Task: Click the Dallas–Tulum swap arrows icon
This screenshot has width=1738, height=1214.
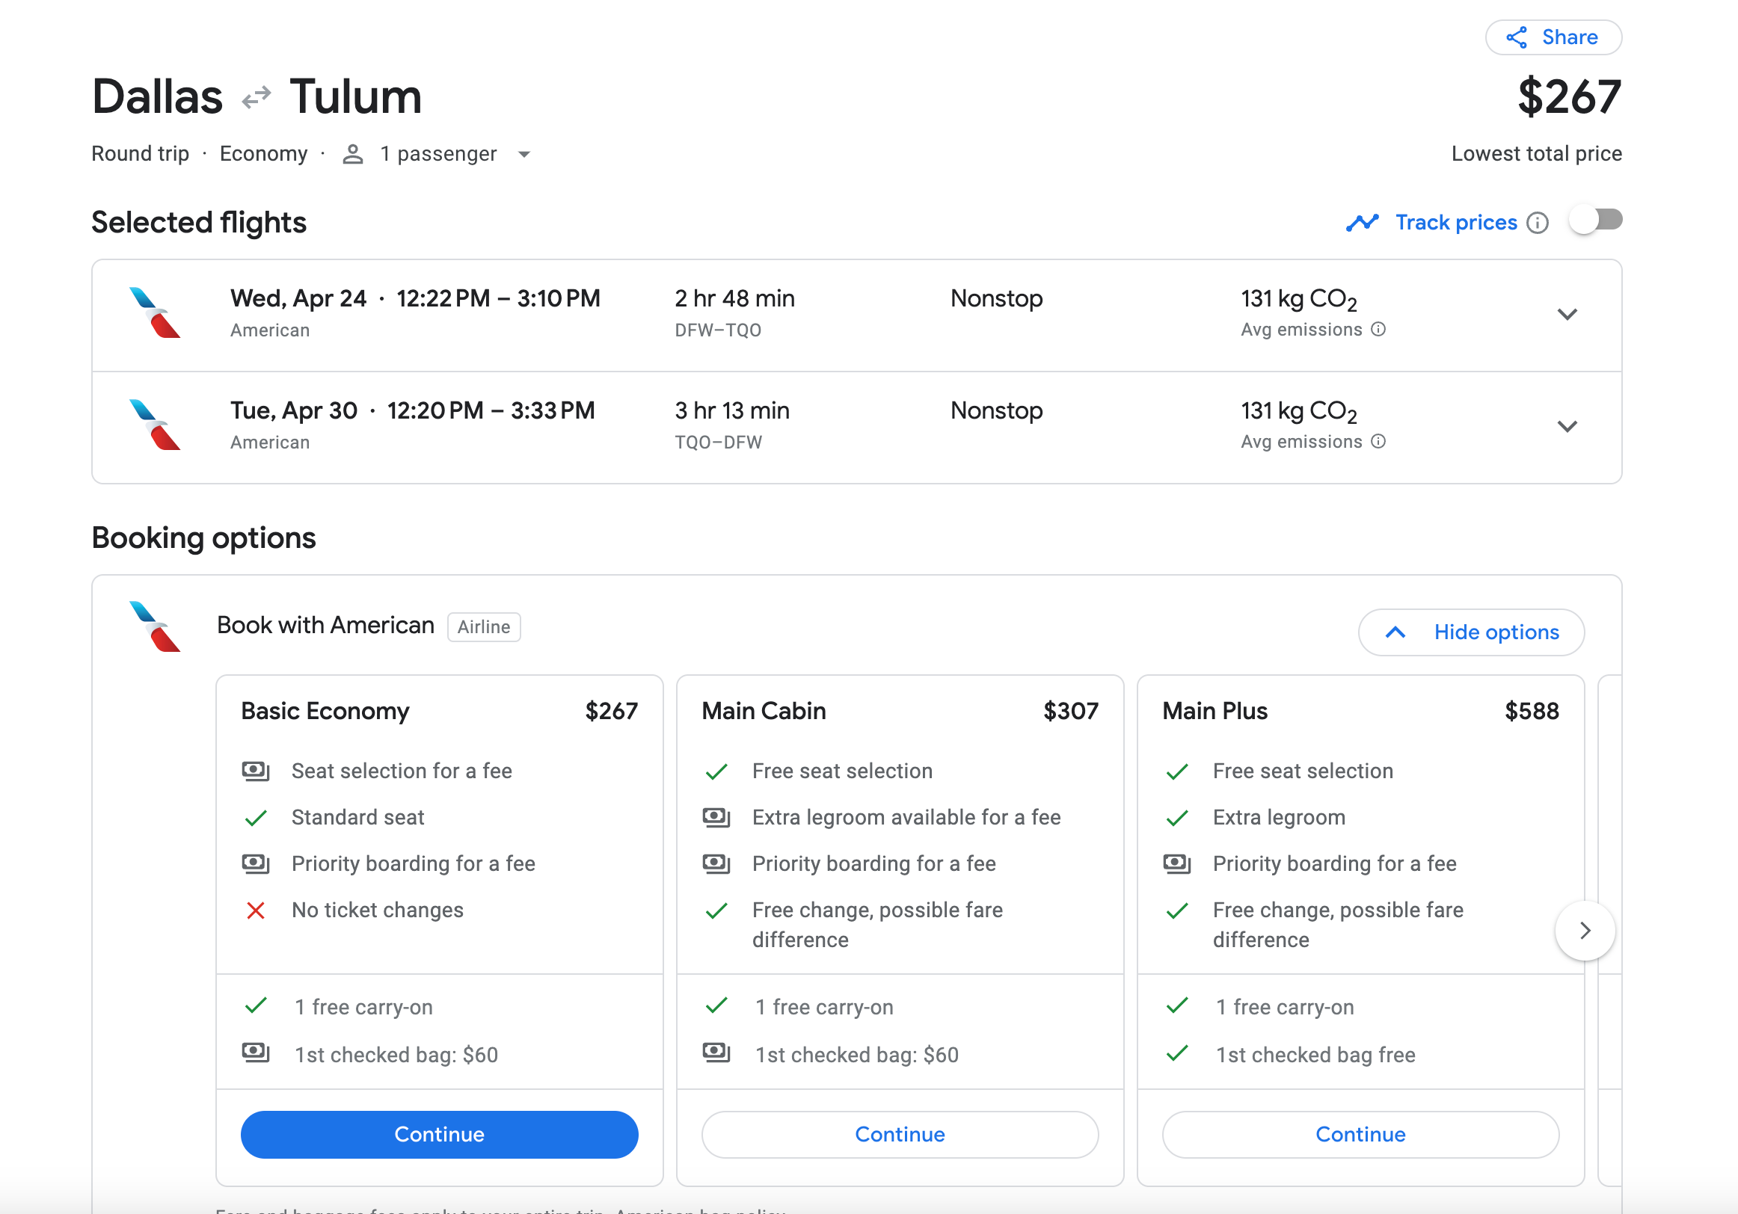Action: pyautogui.click(x=256, y=97)
